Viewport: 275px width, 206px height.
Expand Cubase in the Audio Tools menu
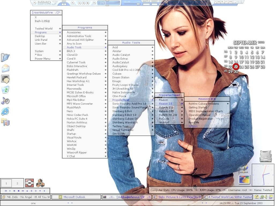(x=131, y=74)
